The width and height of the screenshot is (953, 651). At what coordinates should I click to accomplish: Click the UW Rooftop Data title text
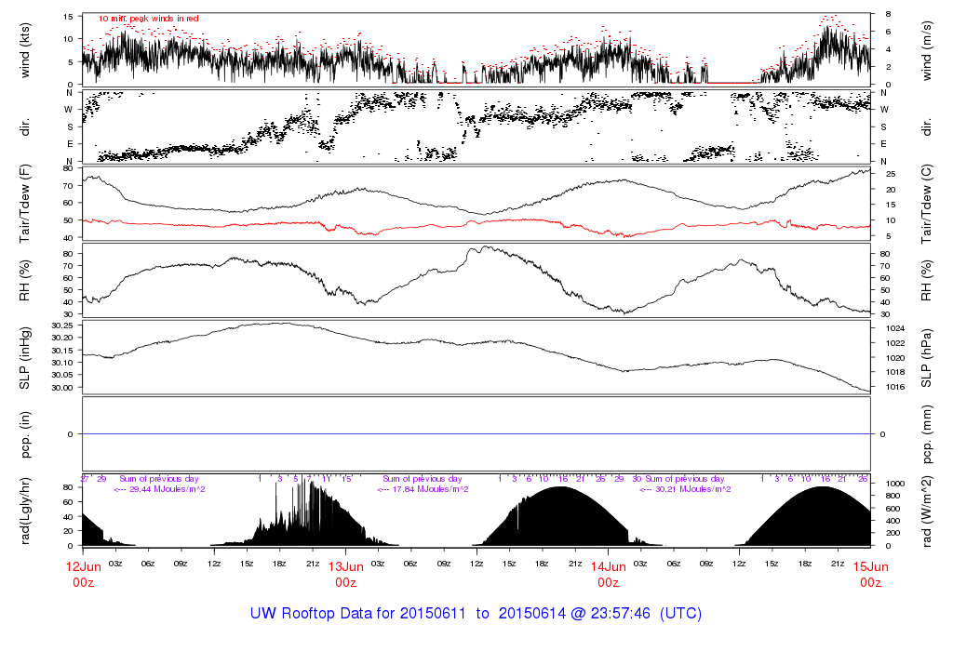pos(476,614)
